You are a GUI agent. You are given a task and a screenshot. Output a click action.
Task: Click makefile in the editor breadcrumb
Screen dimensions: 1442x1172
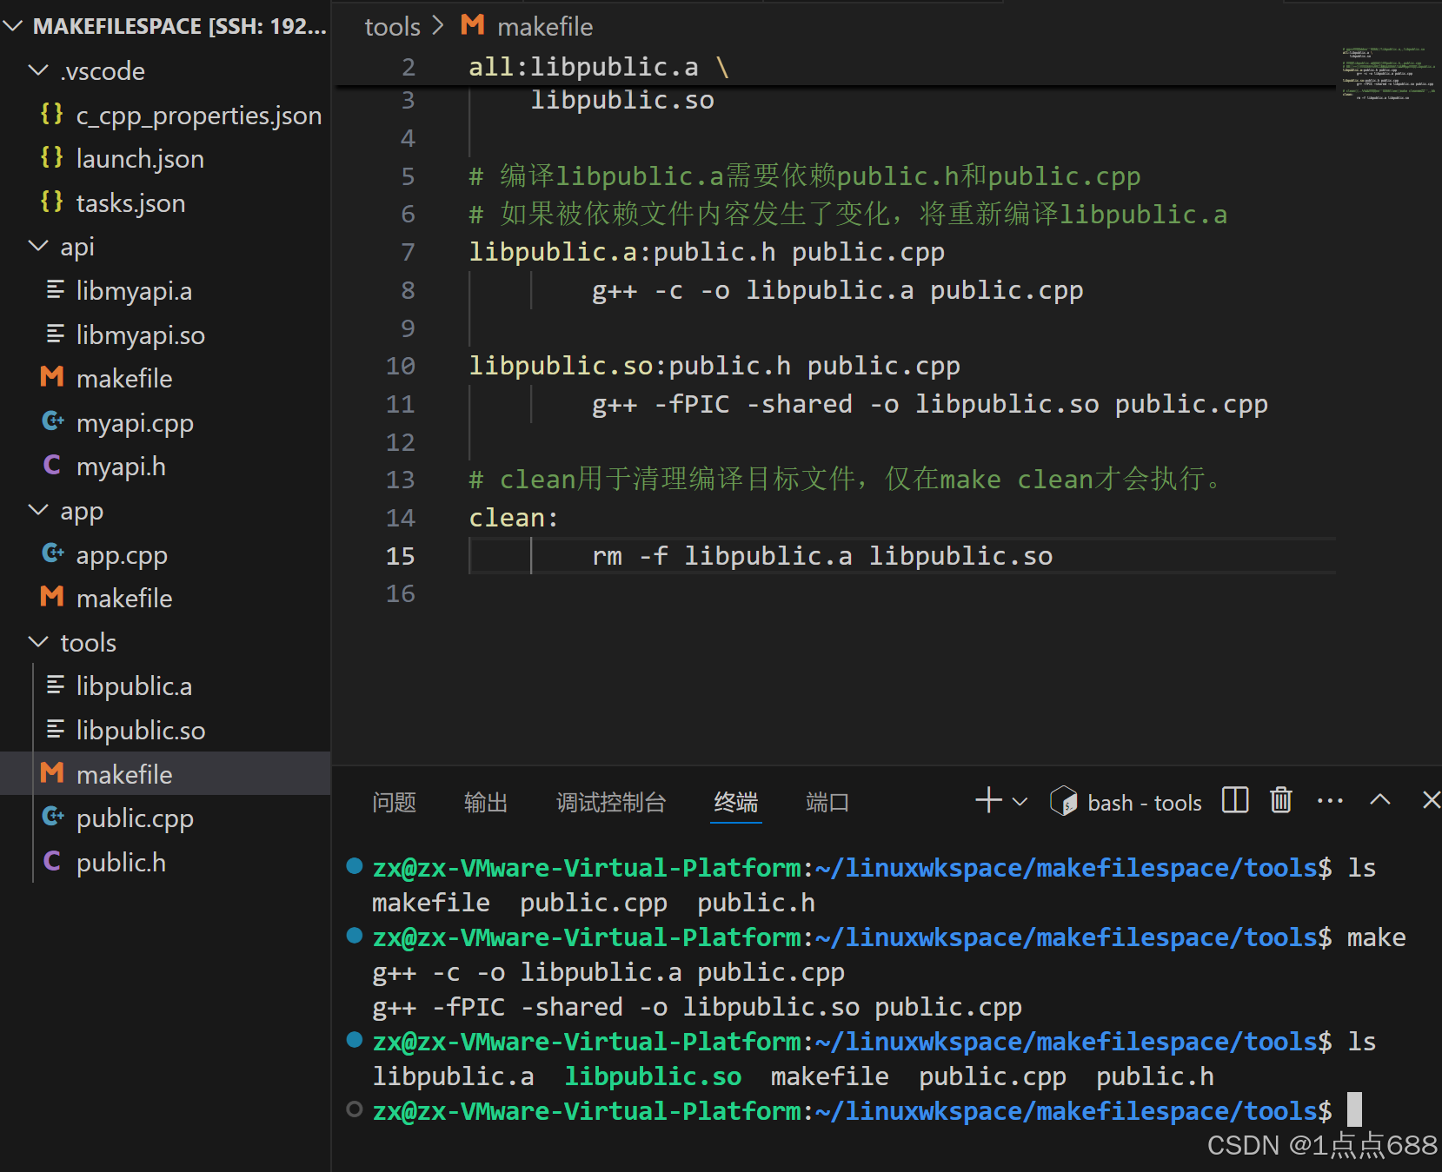pos(545,26)
